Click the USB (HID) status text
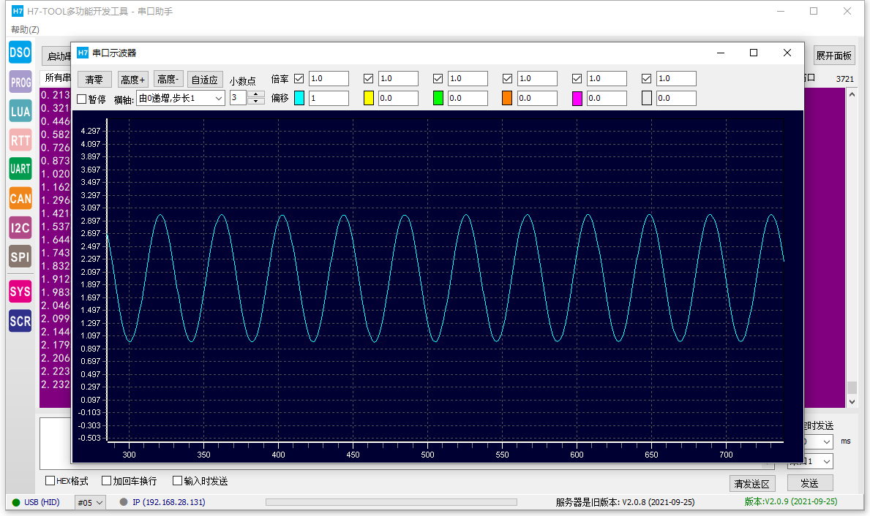 [x=42, y=502]
